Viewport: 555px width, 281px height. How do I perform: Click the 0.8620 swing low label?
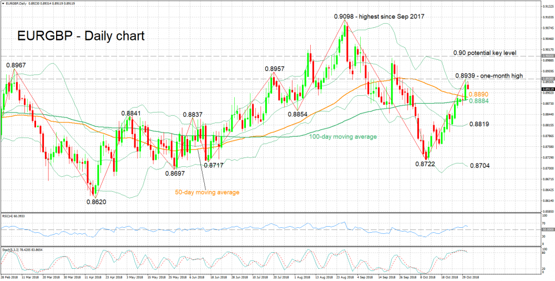point(95,202)
